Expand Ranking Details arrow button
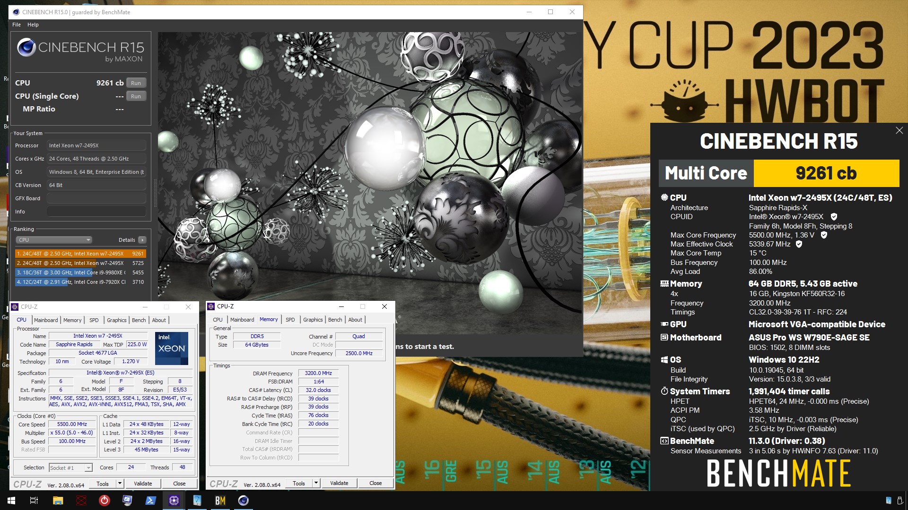908x510 pixels. [142, 240]
